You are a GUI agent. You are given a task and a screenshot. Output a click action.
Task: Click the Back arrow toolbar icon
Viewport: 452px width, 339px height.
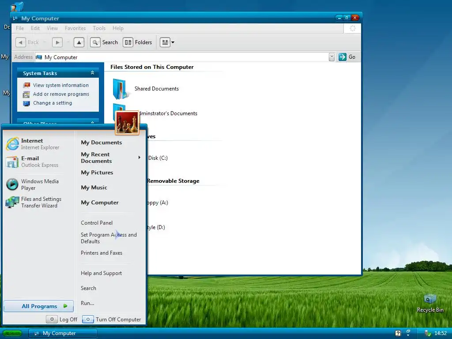pos(20,42)
